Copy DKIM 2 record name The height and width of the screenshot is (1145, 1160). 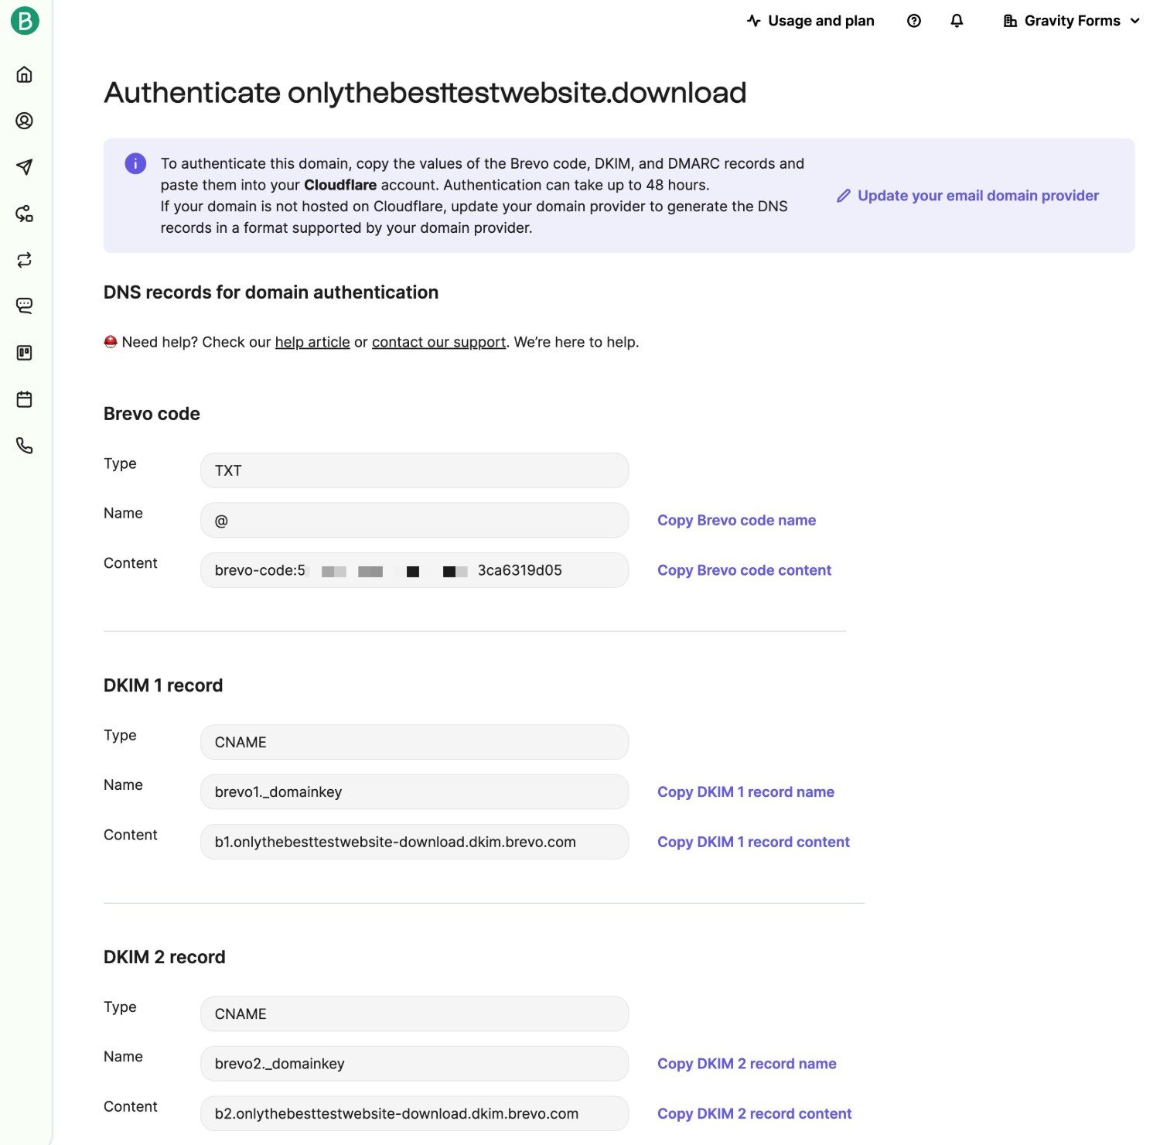tap(746, 1064)
